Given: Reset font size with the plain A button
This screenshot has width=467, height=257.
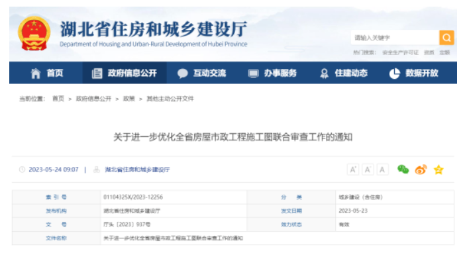Looking at the screenshot, I should click(x=382, y=170).
